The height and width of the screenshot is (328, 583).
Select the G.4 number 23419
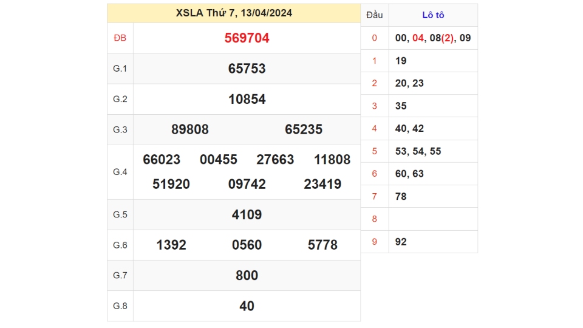322,184
